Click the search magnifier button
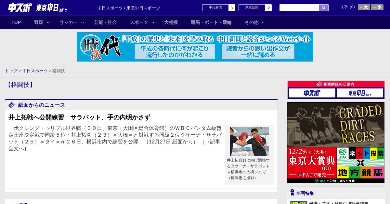390x204 pixels. point(324,8)
